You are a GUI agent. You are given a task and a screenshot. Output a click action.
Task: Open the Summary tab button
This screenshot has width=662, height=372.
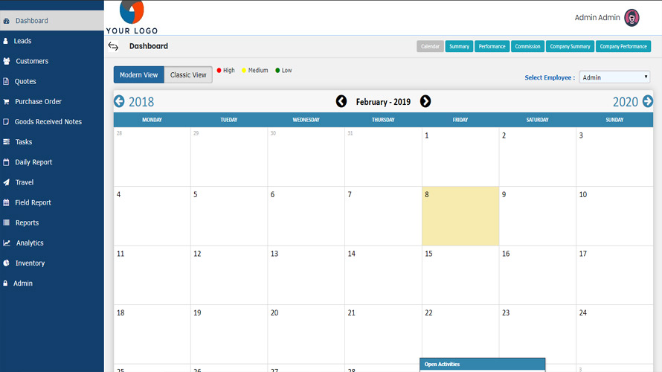click(459, 46)
